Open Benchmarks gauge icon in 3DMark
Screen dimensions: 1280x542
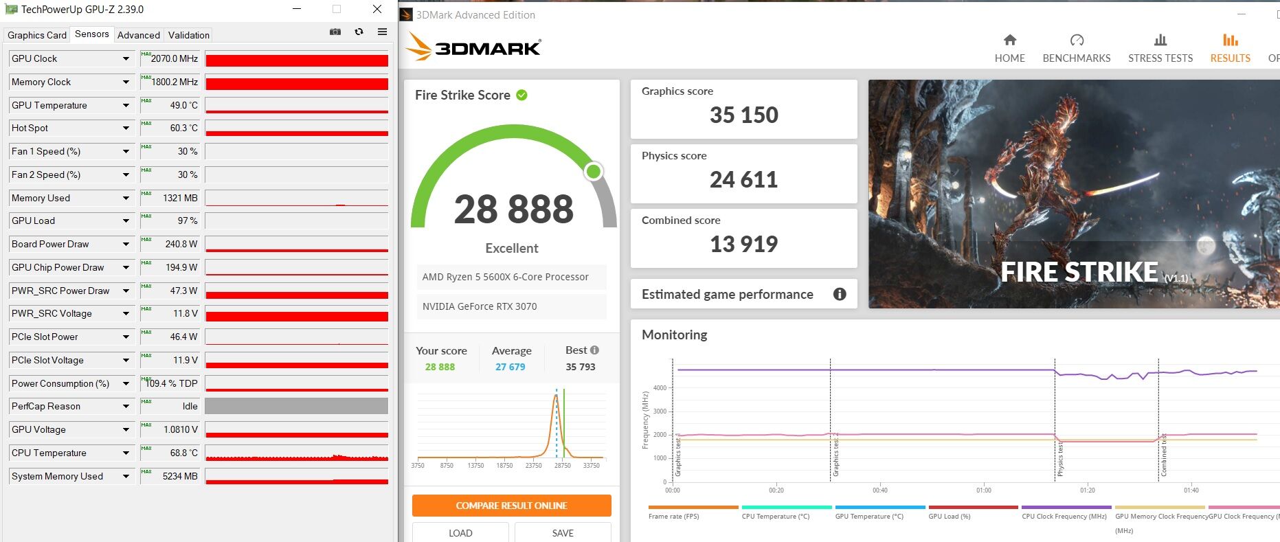click(1077, 40)
